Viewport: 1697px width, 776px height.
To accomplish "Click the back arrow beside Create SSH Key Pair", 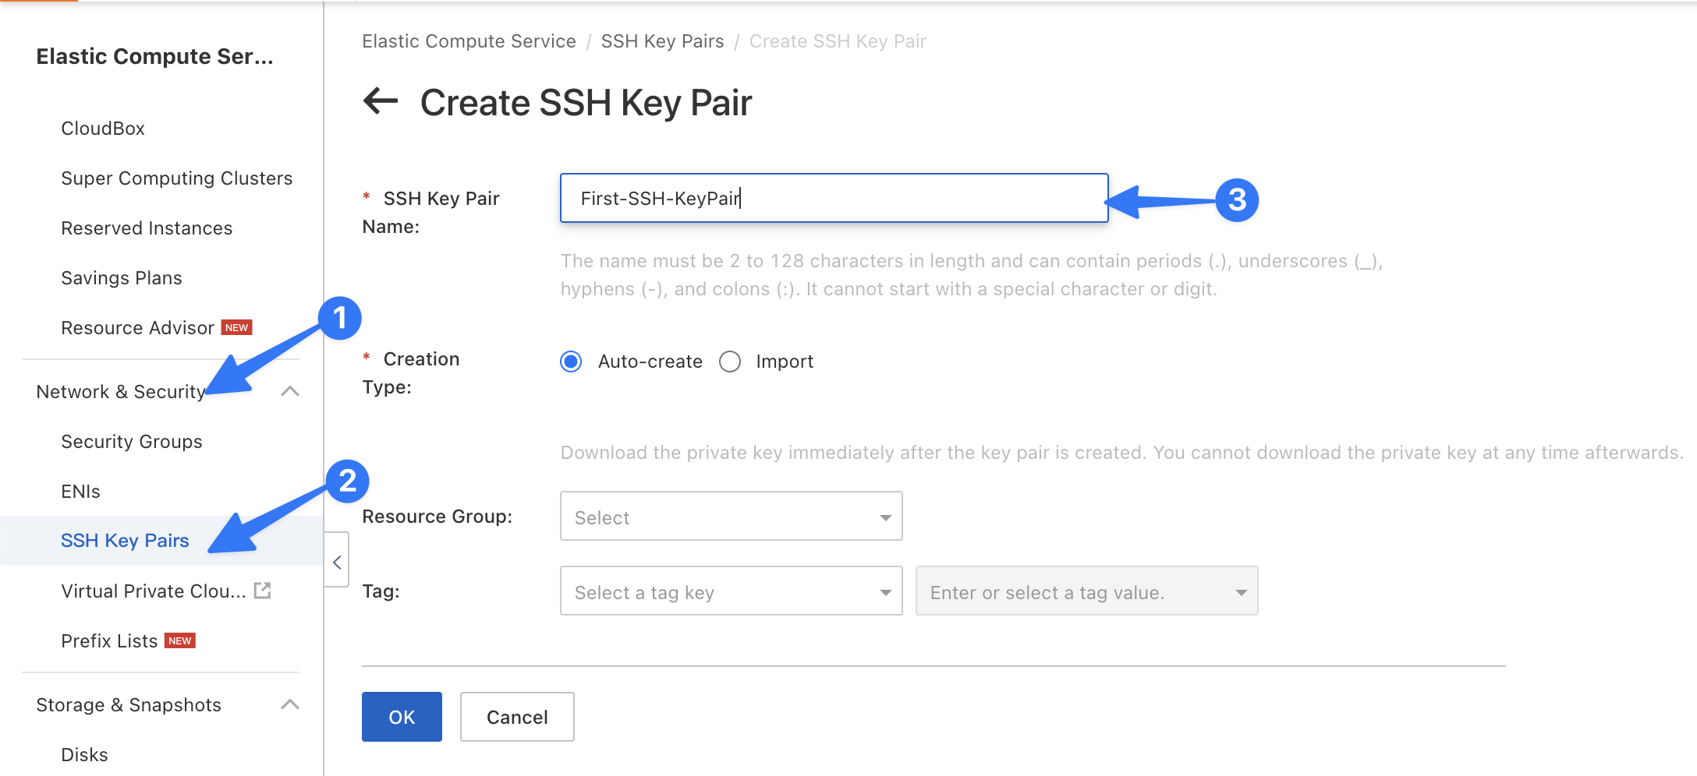I will pyautogui.click(x=381, y=101).
